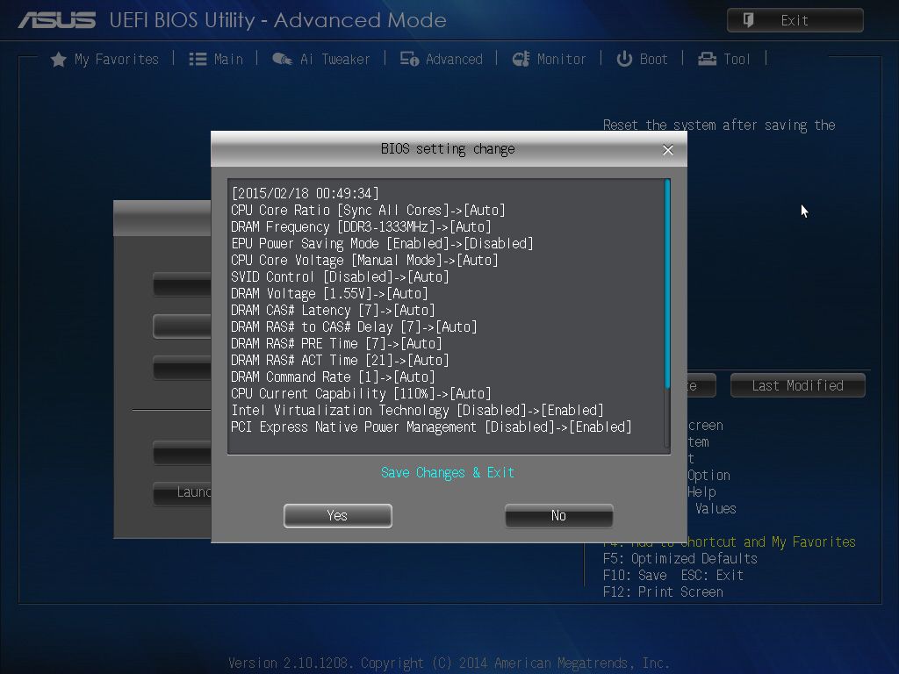This screenshot has width=899, height=674.
Task: Select DRAM RAS# to CAS# Delay line
Action: click(x=355, y=326)
